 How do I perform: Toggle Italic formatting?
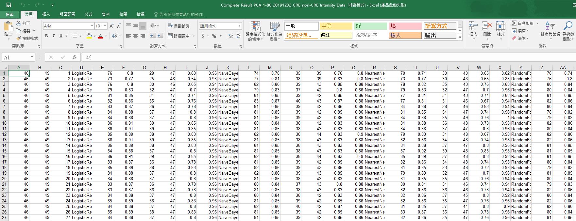point(54,36)
